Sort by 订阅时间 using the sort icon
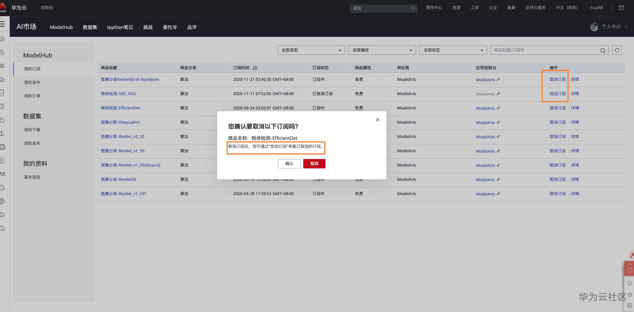 [255, 68]
